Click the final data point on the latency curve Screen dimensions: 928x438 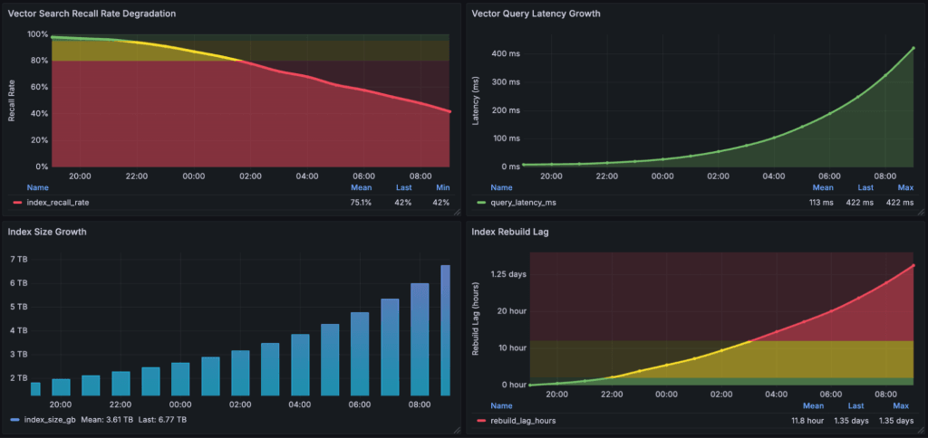click(913, 48)
